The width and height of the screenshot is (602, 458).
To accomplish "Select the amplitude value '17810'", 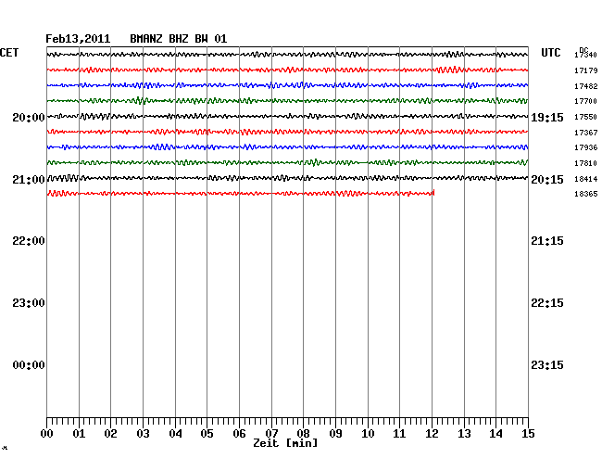I will tap(586, 163).
